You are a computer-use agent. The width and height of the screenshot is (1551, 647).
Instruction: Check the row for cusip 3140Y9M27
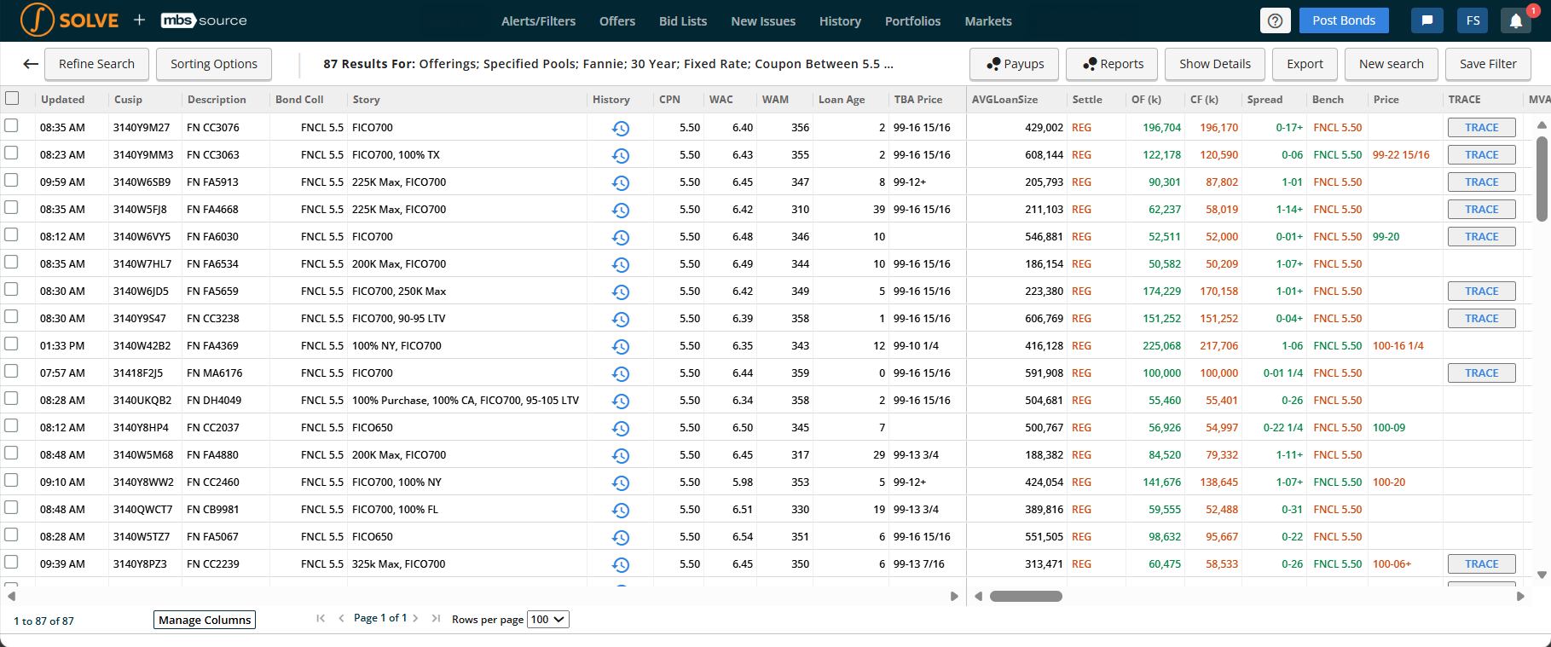pos(11,125)
